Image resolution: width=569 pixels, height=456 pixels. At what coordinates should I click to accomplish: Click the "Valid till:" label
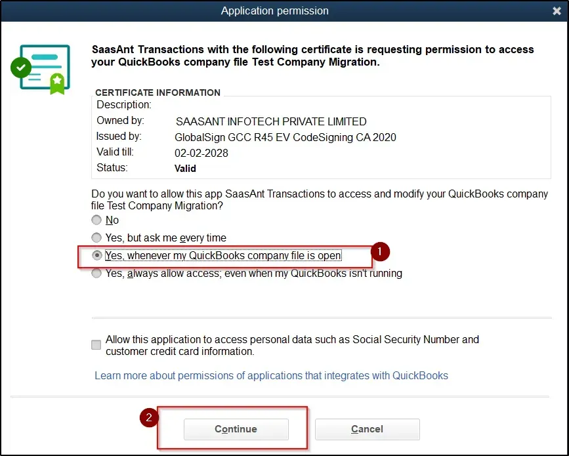coord(115,152)
